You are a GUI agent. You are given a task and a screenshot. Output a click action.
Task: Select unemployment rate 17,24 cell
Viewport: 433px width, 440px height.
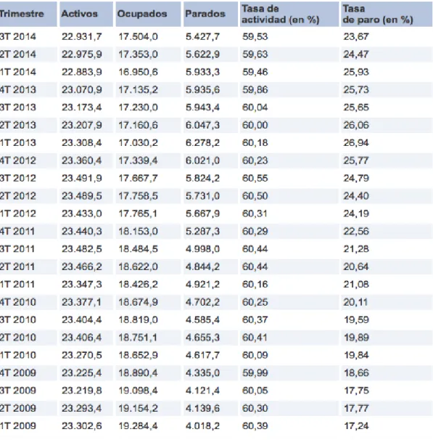[356, 425]
